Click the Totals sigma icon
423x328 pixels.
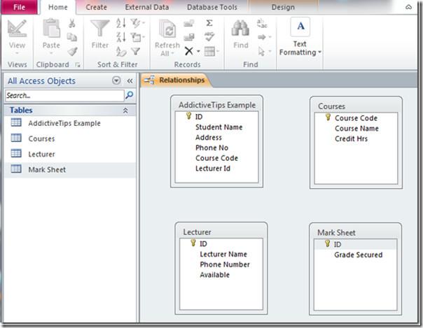coord(209,23)
